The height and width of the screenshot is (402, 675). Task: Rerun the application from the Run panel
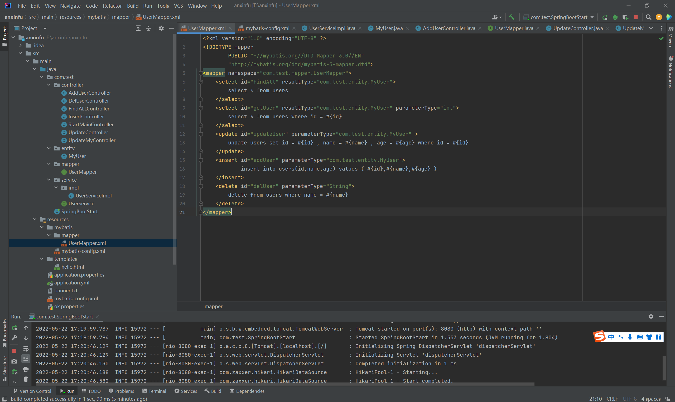click(14, 328)
